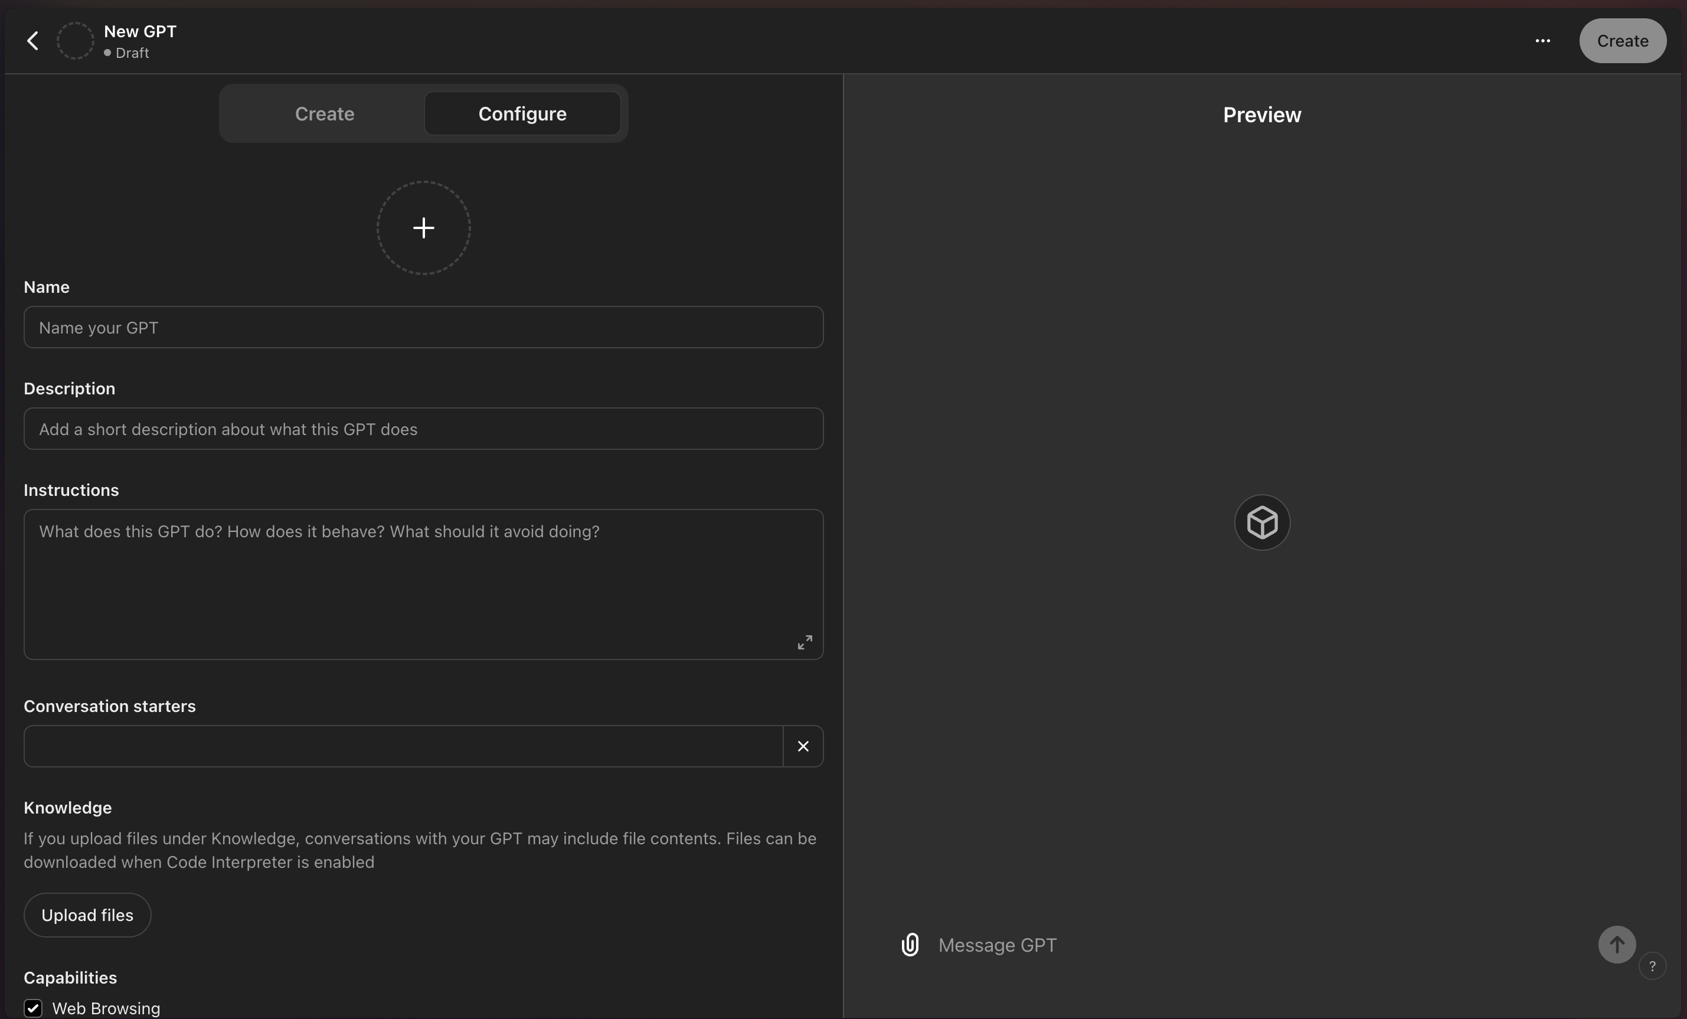Click the Create button in top right
Screen dimensions: 1687x1019
click(1622, 41)
